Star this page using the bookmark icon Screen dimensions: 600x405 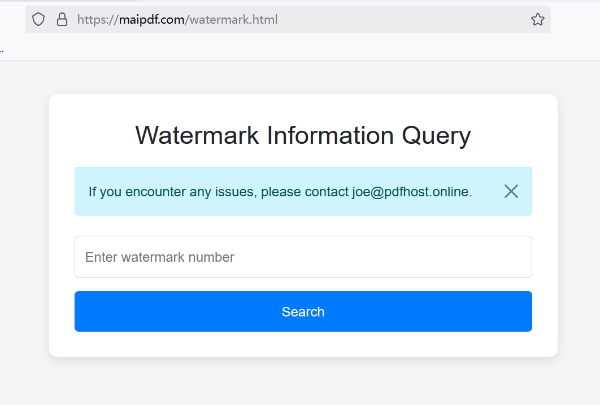pos(537,19)
